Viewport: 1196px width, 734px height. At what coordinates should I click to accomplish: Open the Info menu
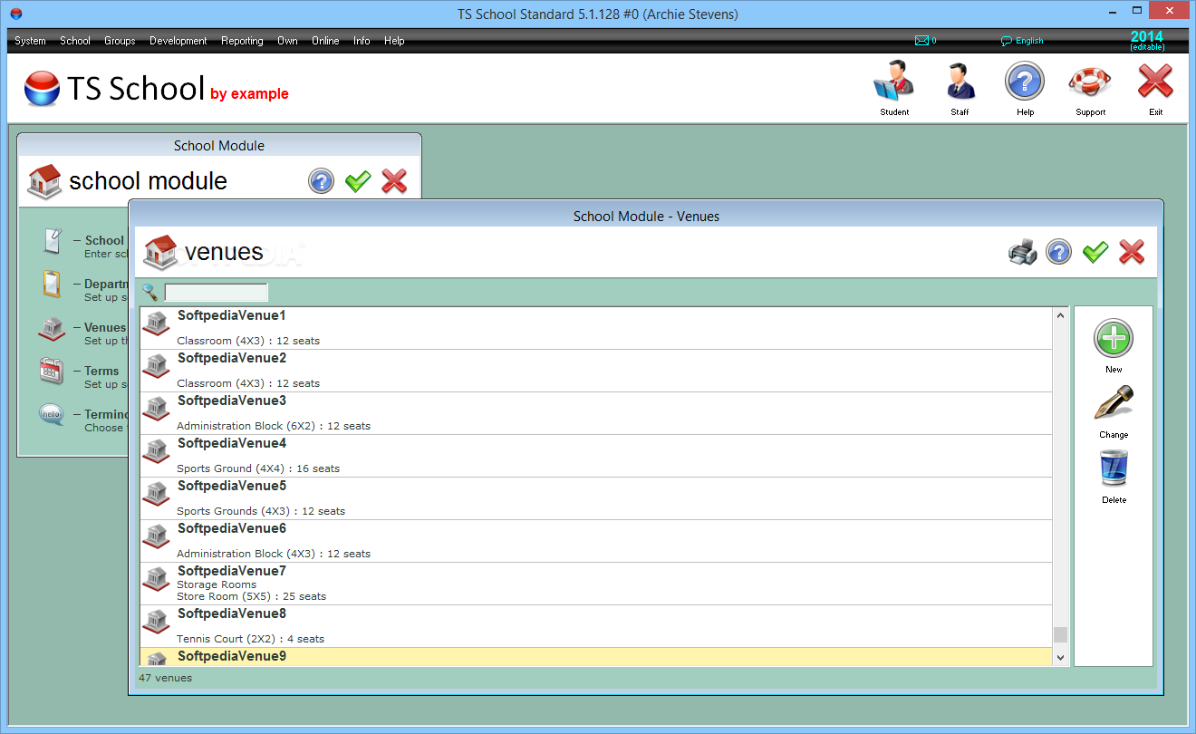point(362,41)
